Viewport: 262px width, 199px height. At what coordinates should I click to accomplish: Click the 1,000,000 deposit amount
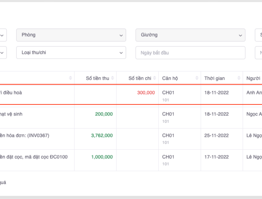(102, 157)
